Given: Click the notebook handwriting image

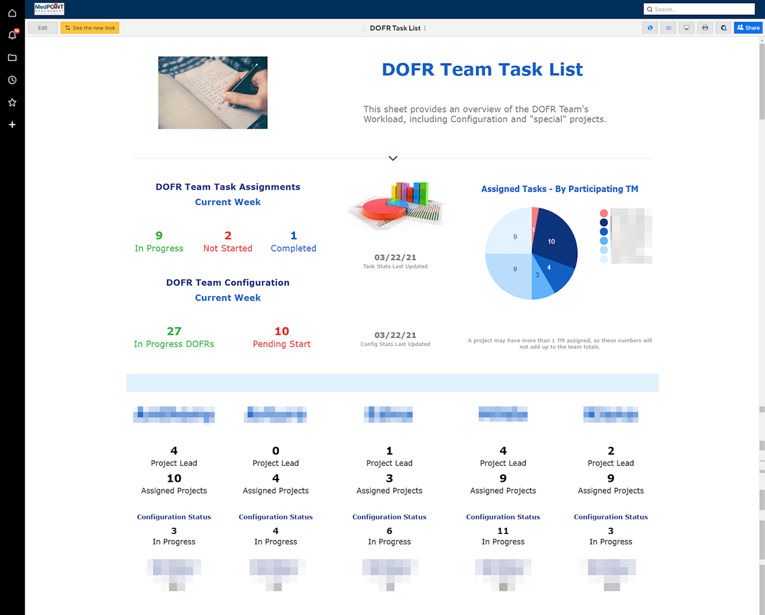Looking at the screenshot, I should [x=213, y=93].
